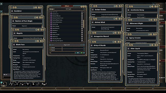
Task: Click the Backbiter spell link icon
Action: click(x=12, y=11)
